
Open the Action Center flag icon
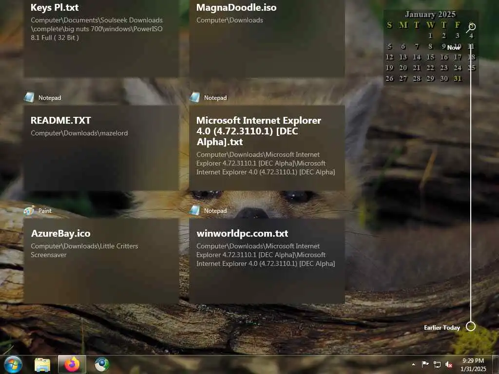pos(425,364)
